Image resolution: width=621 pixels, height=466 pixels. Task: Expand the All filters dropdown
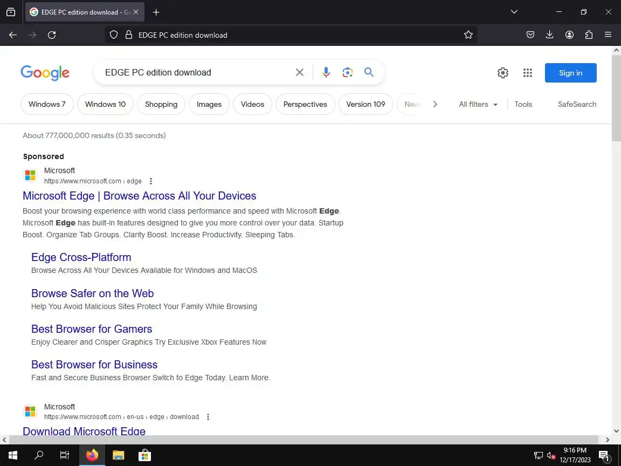click(478, 104)
